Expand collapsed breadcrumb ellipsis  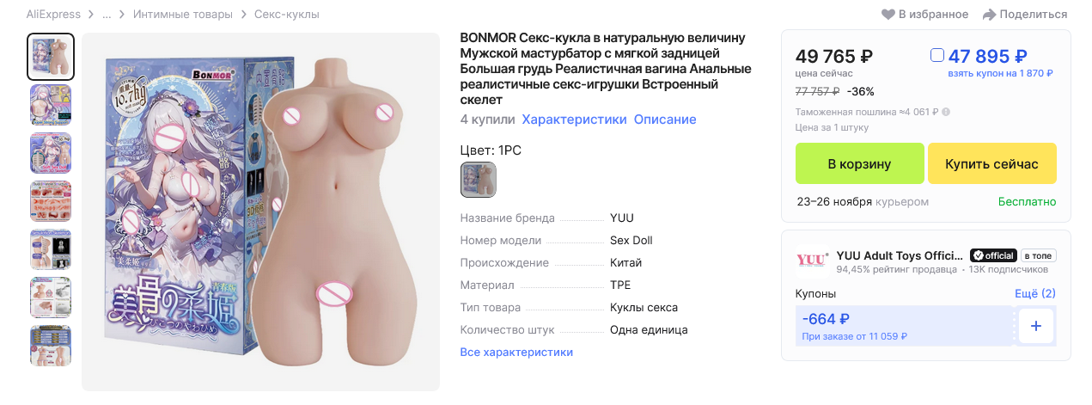coord(107,15)
